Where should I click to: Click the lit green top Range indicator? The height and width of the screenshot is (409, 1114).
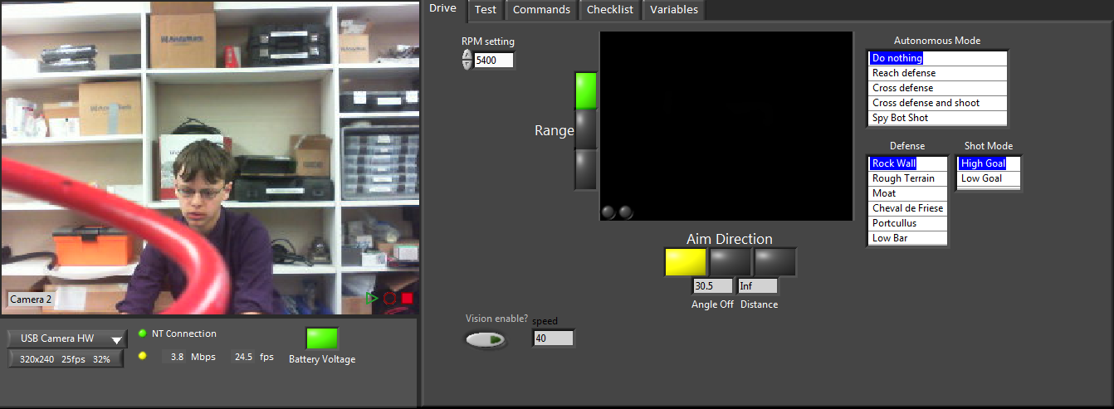tap(586, 91)
